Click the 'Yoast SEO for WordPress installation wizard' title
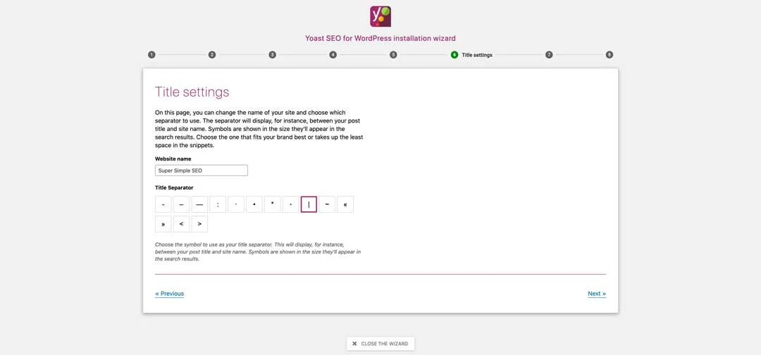This screenshot has height=355, width=761. pos(380,38)
